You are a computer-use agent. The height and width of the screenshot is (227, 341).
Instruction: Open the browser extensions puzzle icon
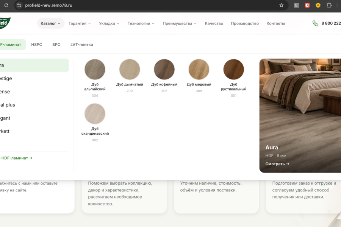pyautogui.click(x=329, y=5)
